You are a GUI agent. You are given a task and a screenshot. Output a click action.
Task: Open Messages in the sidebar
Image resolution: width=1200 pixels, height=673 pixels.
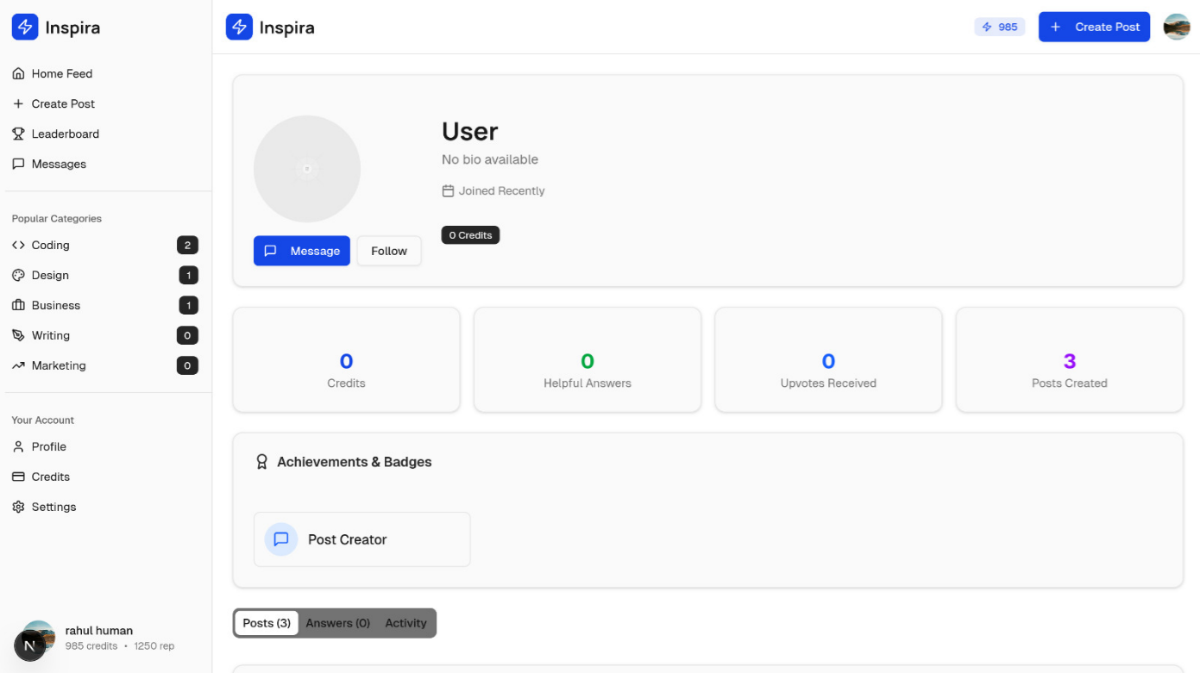(x=58, y=165)
